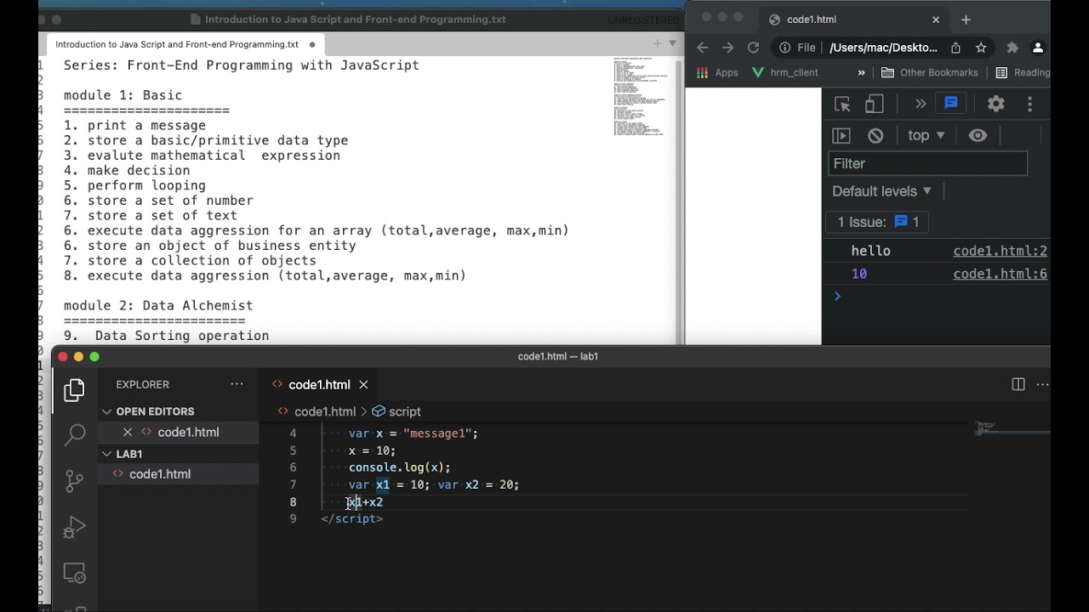Image resolution: width=1089 pixels, height=612 pixels.
Task: Open Default levels dropdown in console
Action: (x=882, y=191)
